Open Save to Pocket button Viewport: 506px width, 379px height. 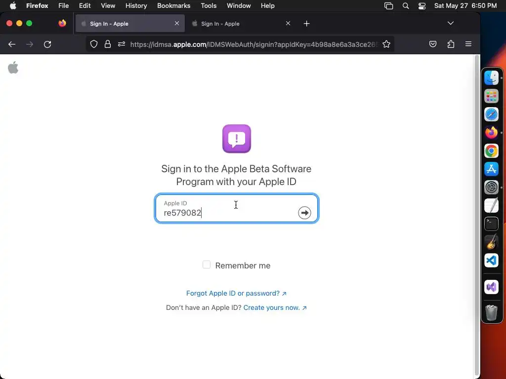coord(433,44)
